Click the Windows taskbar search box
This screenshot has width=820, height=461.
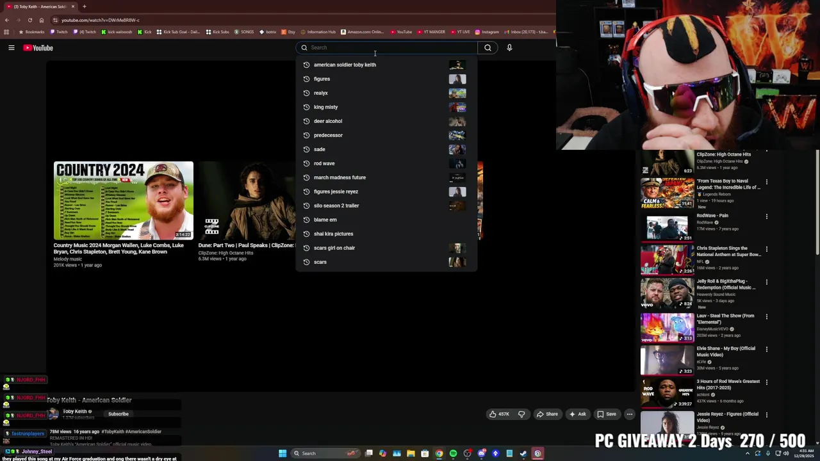(325, 453)
